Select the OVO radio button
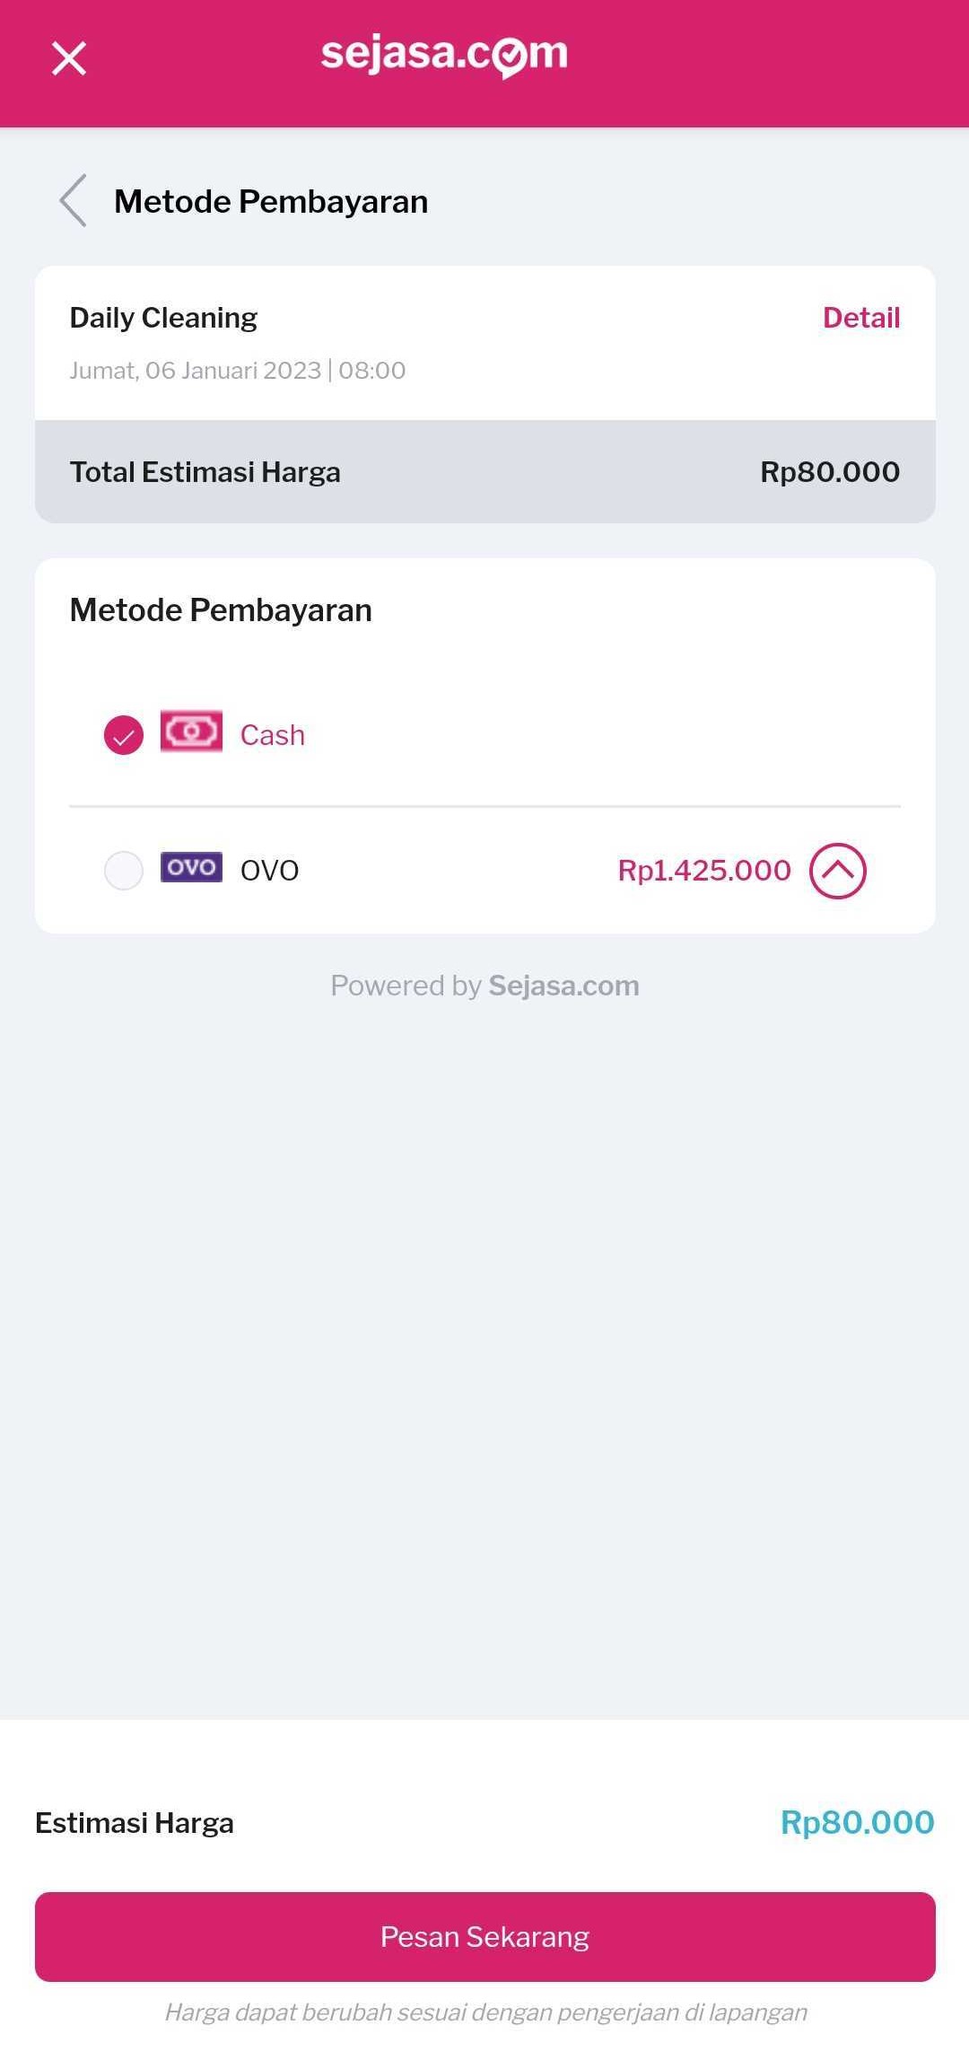Image resolution: width=969 pixels, height=2060 pixels. click(124, 870)
